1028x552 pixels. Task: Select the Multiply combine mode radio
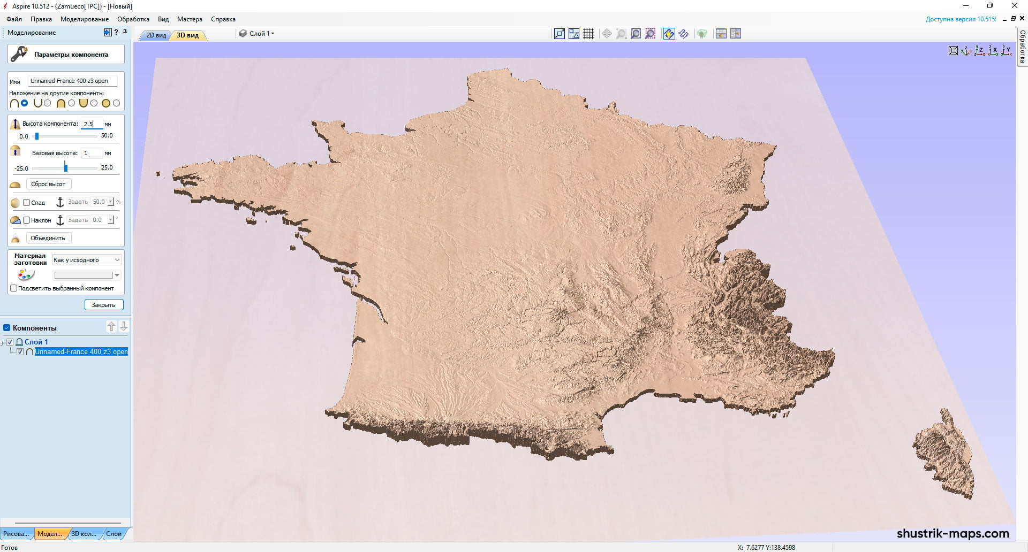[116, 103]
